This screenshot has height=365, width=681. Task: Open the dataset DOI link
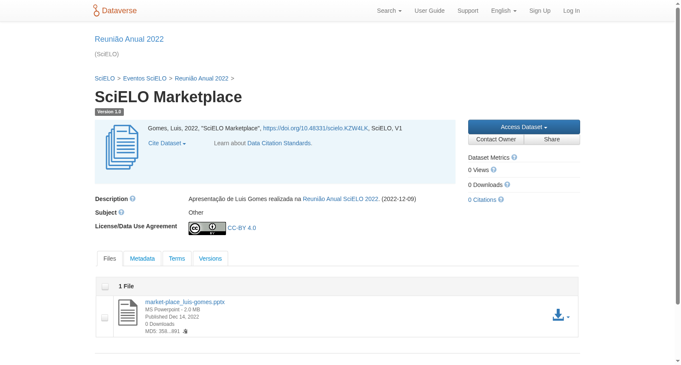[x=315, y=128]
